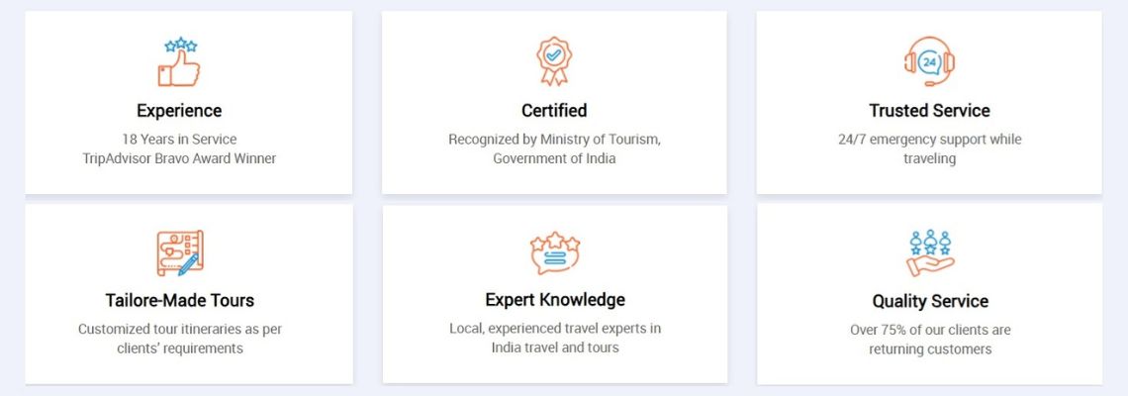Click the Recognized by Ministry of Tourism text
The image size is (1128, 396).
click(x=555, y=139)
